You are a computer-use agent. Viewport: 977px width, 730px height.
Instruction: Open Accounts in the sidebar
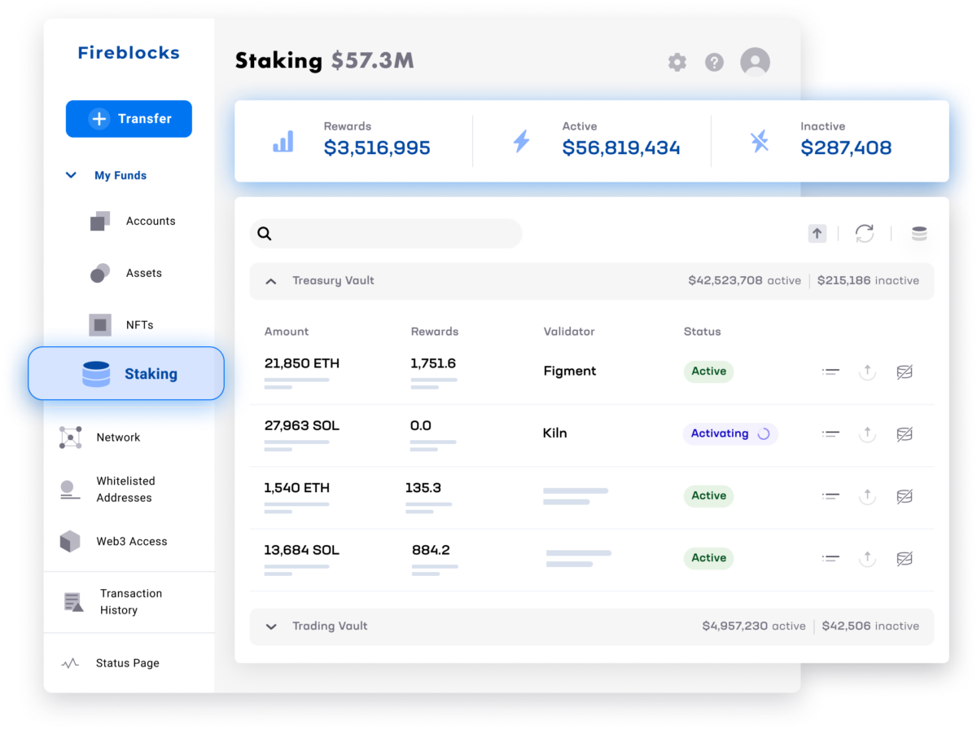point(151,221)
